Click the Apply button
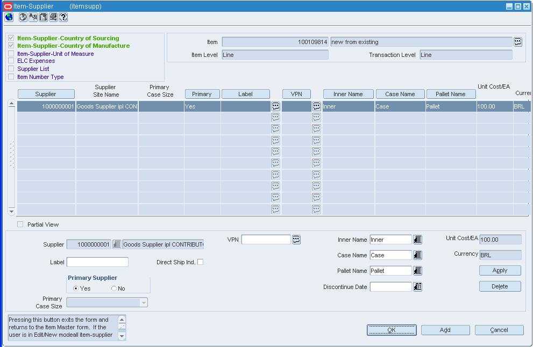The image size is (533, 347). 500,270
